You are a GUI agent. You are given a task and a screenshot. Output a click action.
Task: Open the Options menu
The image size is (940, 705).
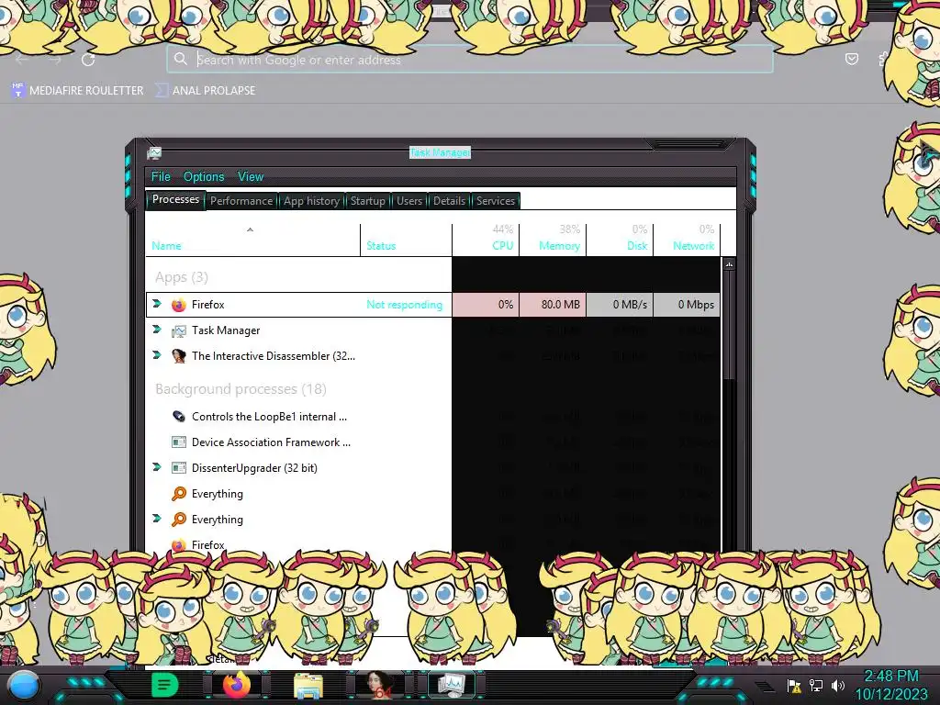pos(204,177)
